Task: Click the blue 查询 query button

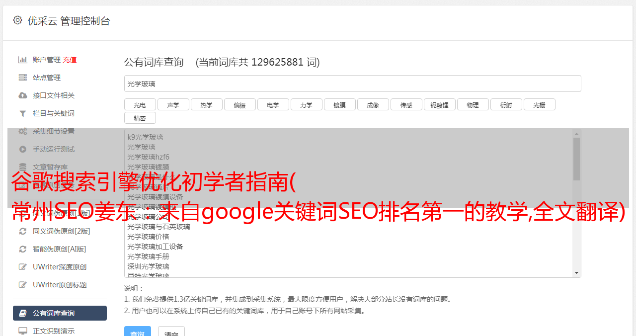Action: pyautogui.click(x=138, y=331)
